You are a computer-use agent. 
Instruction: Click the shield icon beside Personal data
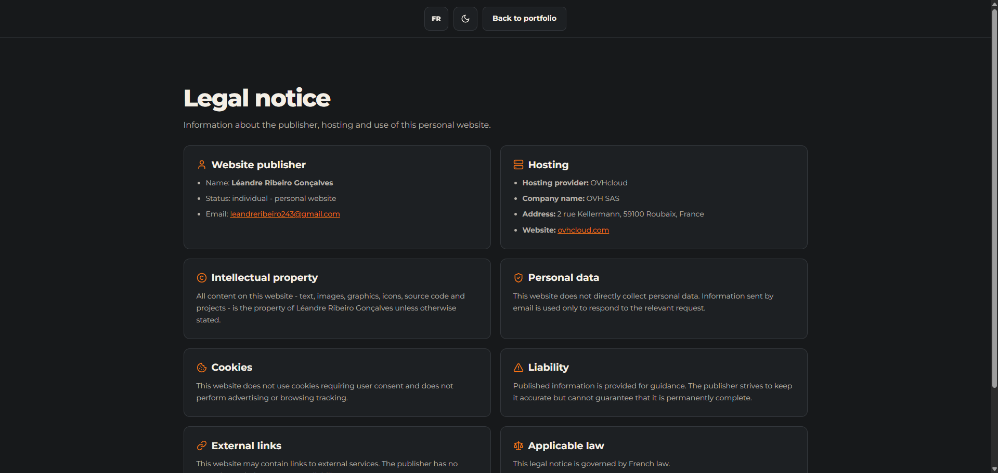pyautogui.click(x=519, y=278)
